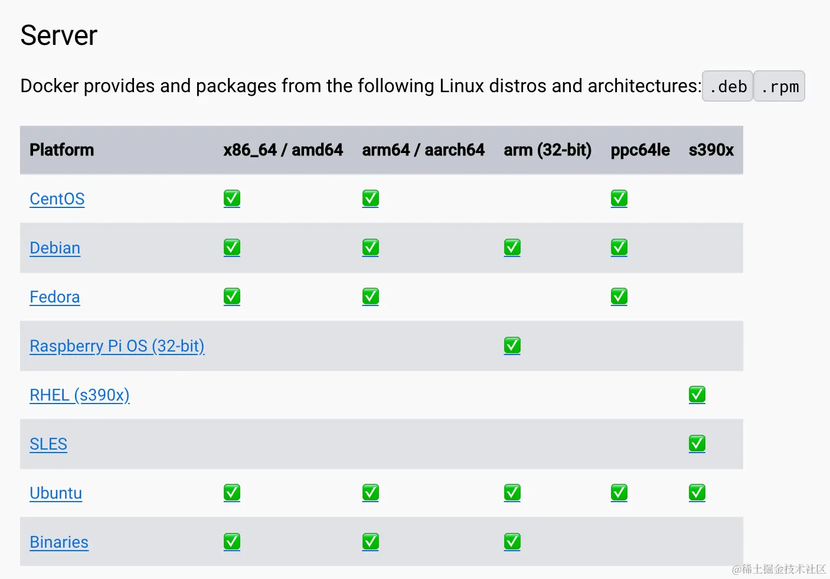The width and height of the screenshot is (830, 579).
Task: Open the Raspberry Pi OS (32-bit) link
Action: coord(117,346)
